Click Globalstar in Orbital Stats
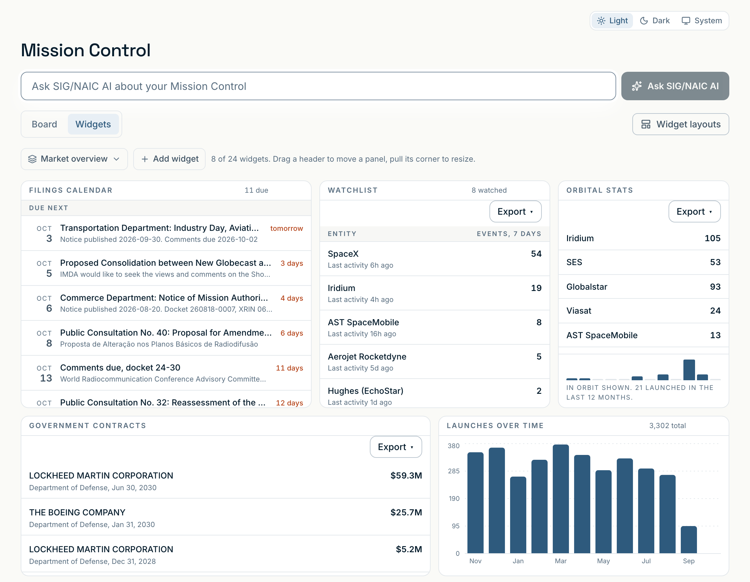 click(643, 286)
